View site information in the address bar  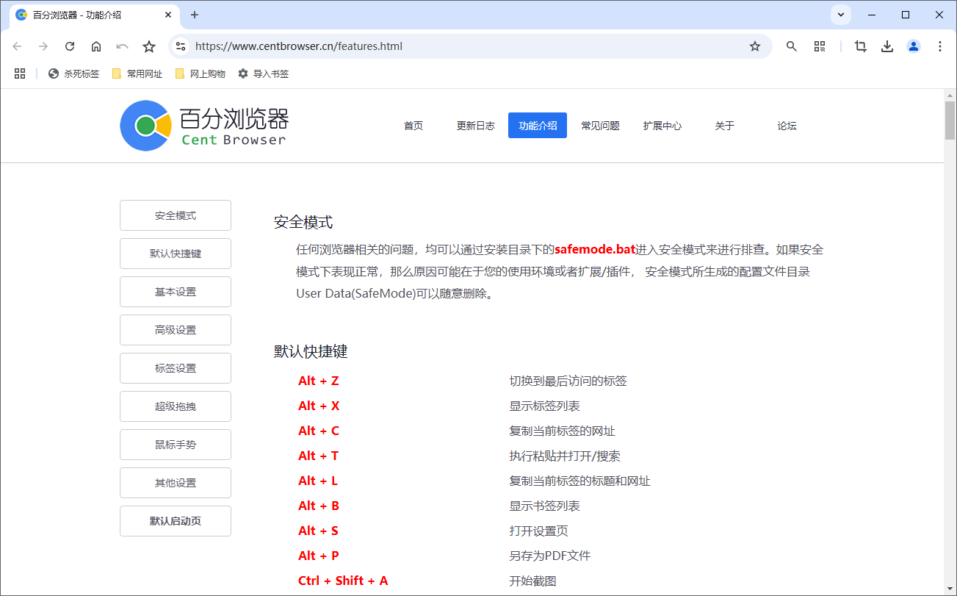(180, 46)
